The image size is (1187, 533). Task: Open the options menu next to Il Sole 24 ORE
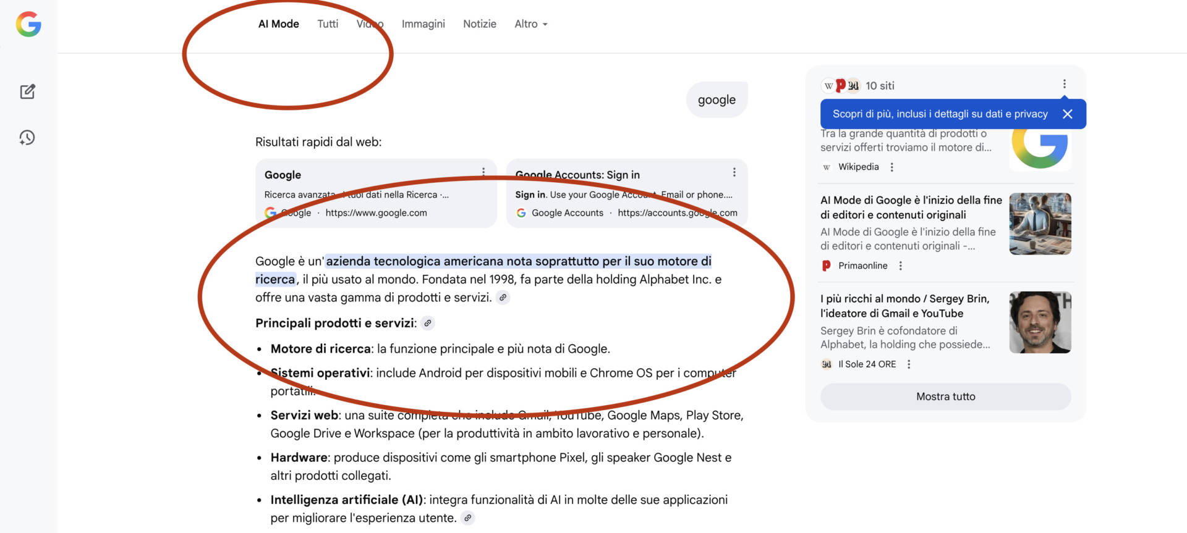click(908, 364)
